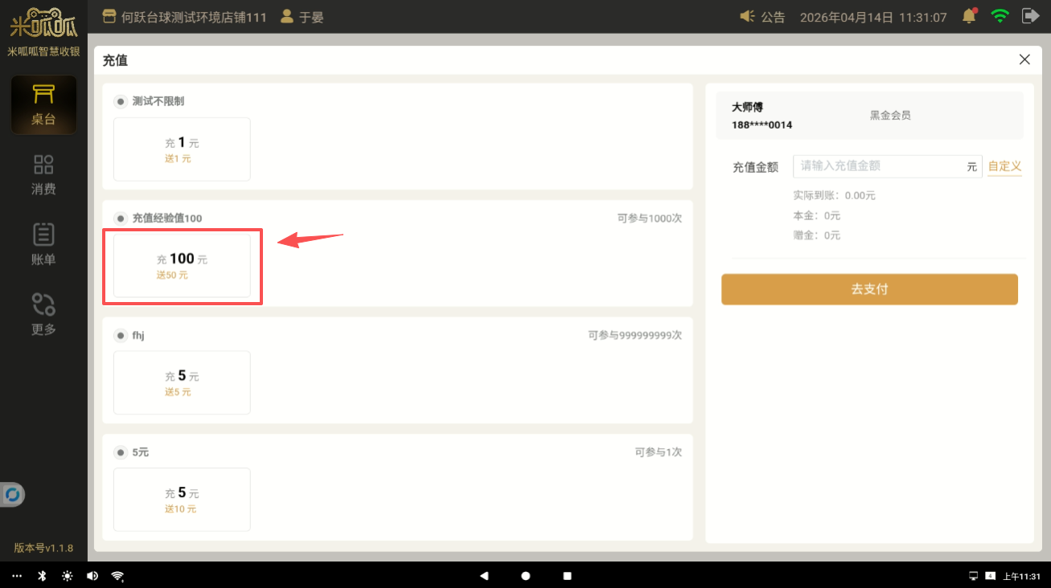Select the 测试不限制 radio option
The image size is (1051, 588).
coord(121,101)
